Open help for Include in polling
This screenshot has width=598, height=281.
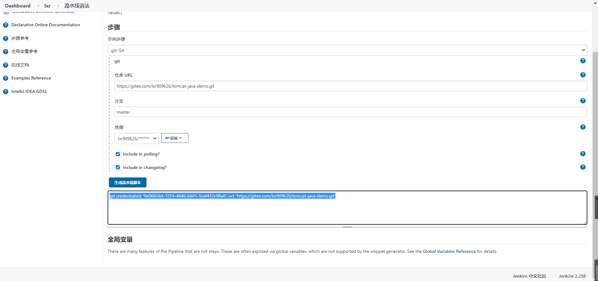coord(583,154)
